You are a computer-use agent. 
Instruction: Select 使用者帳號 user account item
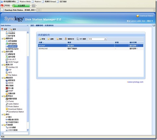(12, 41)
